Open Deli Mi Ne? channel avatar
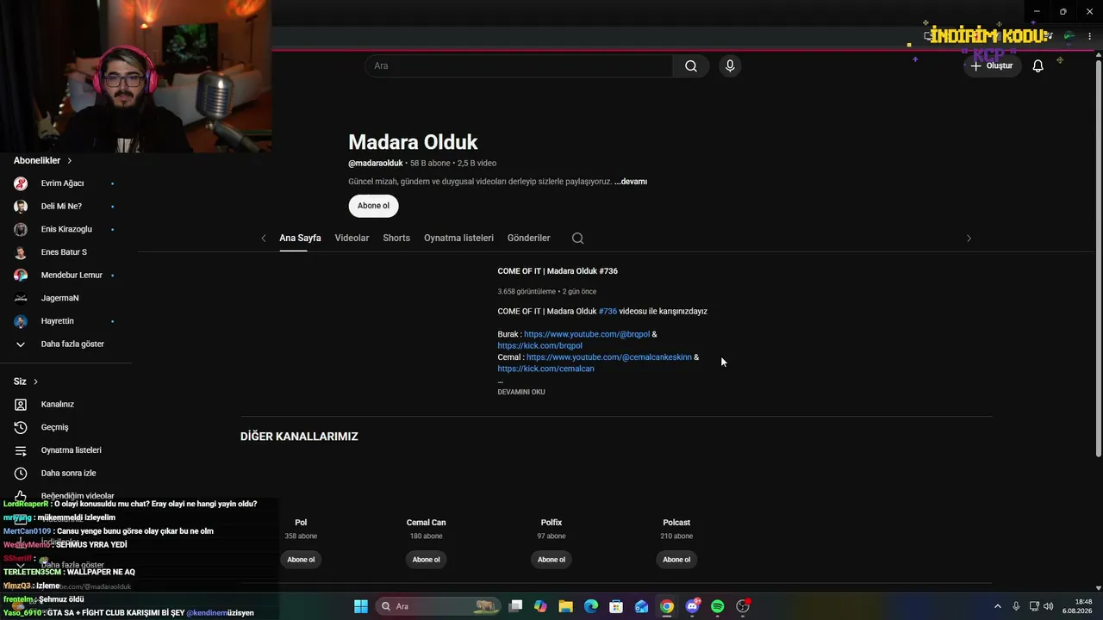The height and width of the screenshot is (620, 1103). click(x=21, y=207)
